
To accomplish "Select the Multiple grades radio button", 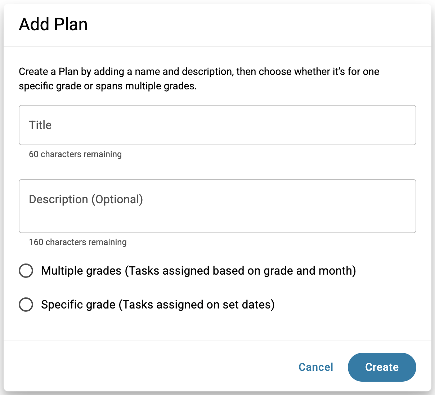I will coord(26,271).
